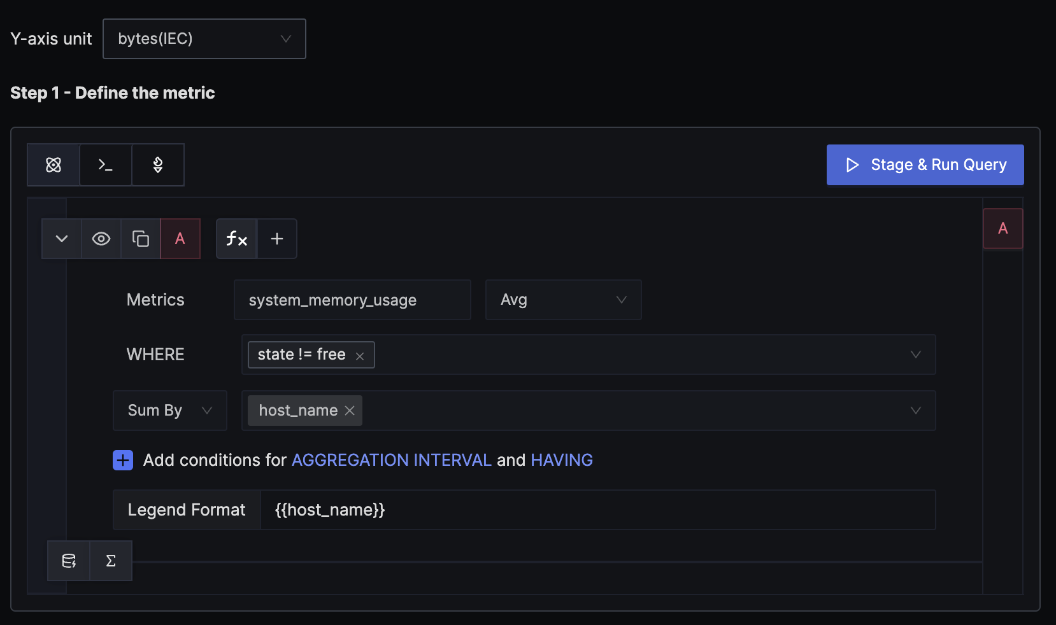Select query A in right side panel
Viewport: 1056px width, 625px height.
[1003, 228]
